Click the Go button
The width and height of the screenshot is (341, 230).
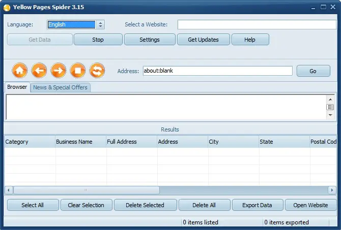pyautogui.click(x=314, y=71)
